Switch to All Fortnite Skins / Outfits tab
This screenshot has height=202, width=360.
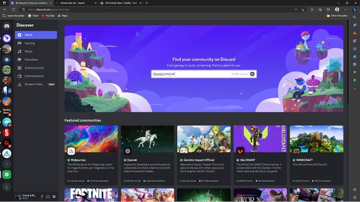[121, 3]
